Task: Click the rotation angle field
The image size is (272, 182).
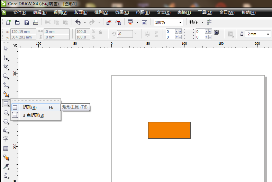Action: click(125, 34)
